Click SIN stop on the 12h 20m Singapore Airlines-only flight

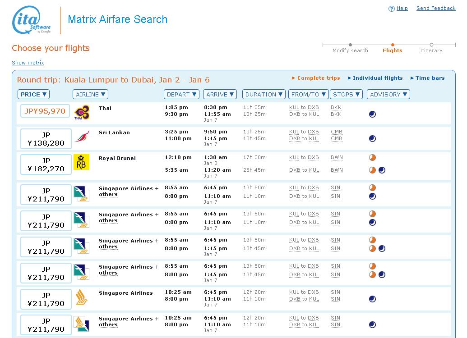[335, 292]
